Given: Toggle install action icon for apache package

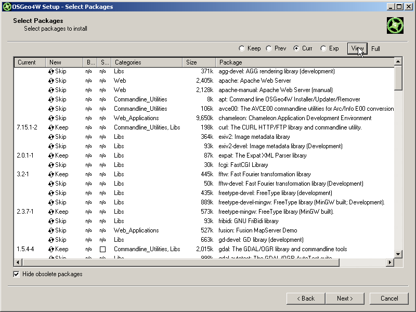Looking at the screenshot, I should coord(51,81).
